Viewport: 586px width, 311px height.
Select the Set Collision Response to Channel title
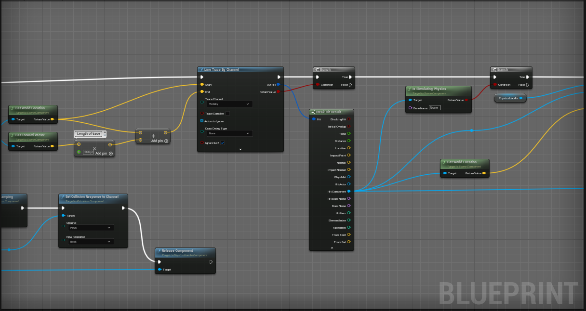(92, 196)
